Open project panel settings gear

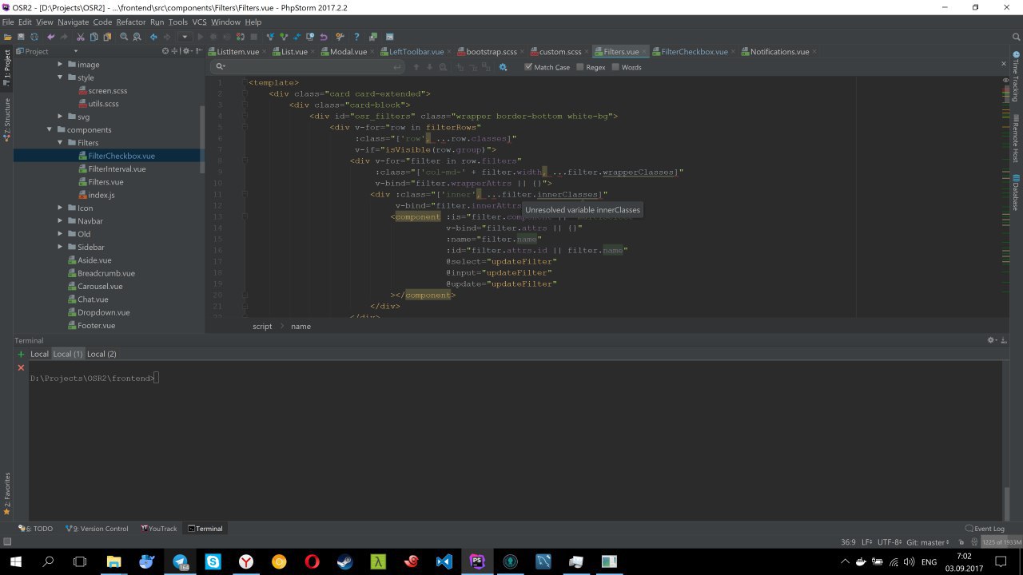coord(186,51)
